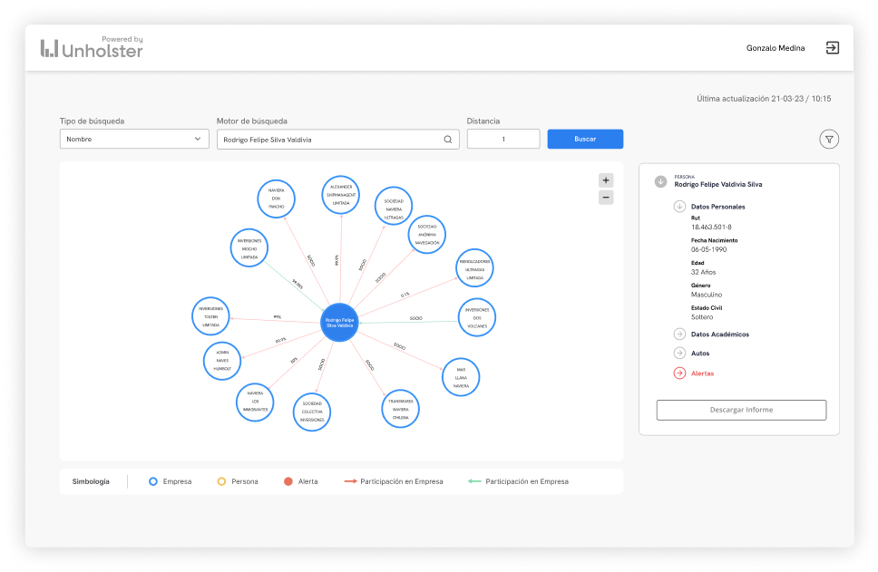
Task: Click the Distancia number field
Action: (502, 140)
